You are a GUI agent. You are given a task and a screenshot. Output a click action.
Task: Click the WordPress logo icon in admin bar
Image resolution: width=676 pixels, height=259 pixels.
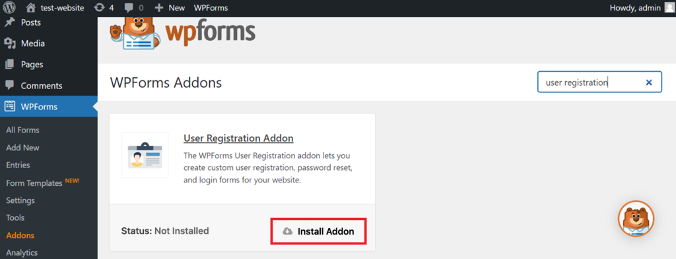coord(9,8)
